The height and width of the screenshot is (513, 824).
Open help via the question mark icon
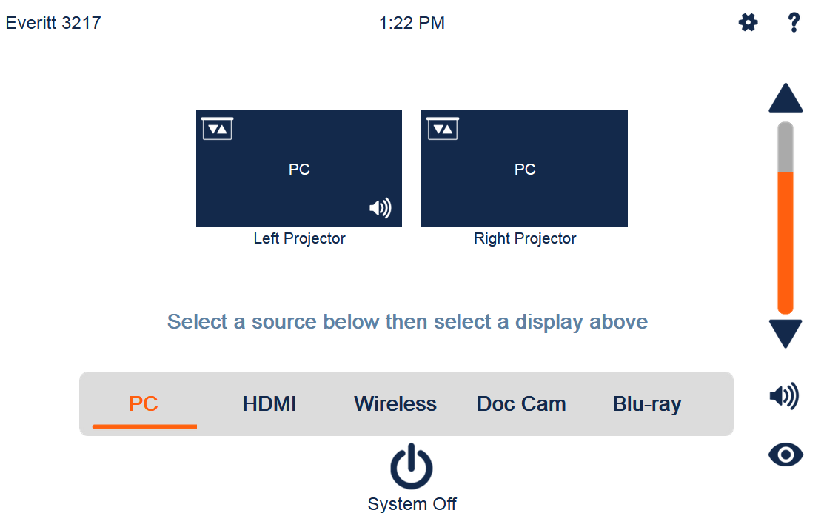794,23
